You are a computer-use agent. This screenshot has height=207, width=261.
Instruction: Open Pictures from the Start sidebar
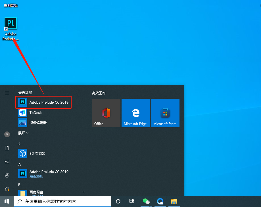point(7,162)
